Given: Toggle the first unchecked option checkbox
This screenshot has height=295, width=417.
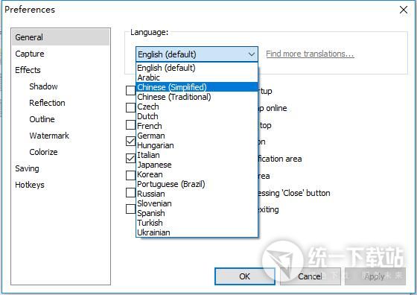Looking at the screenshot, I should 130,90.
